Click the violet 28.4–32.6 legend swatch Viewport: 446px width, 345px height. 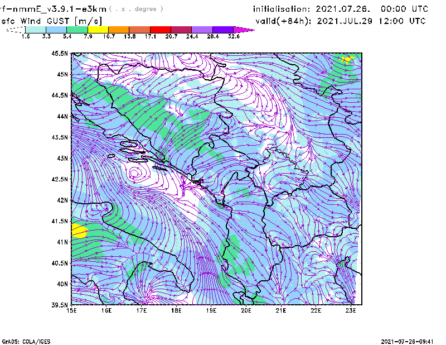(223, 30)
